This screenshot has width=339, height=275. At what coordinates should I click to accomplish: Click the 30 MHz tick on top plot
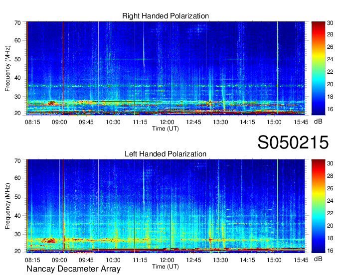coord(17,97)
